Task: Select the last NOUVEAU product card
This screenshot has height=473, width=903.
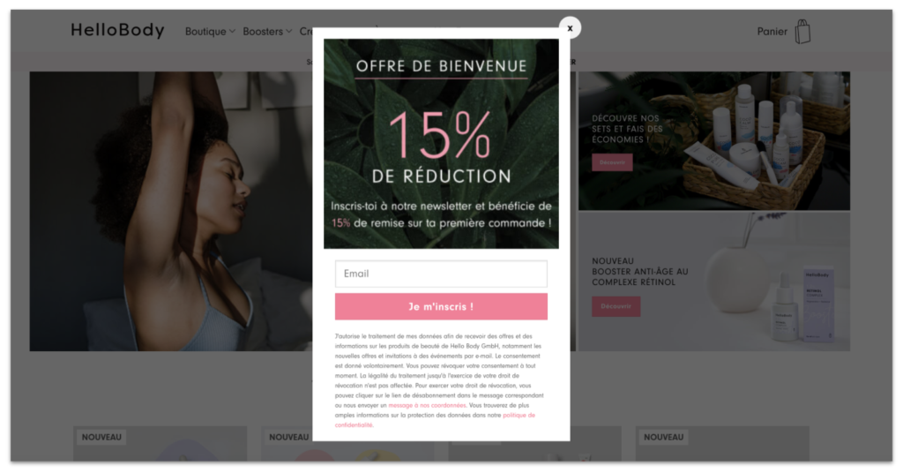Action: pos(722,443)
